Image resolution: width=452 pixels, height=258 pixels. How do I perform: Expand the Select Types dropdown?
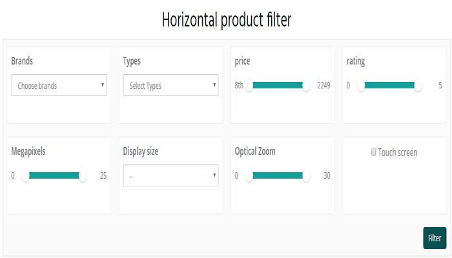tap(170, 85)
